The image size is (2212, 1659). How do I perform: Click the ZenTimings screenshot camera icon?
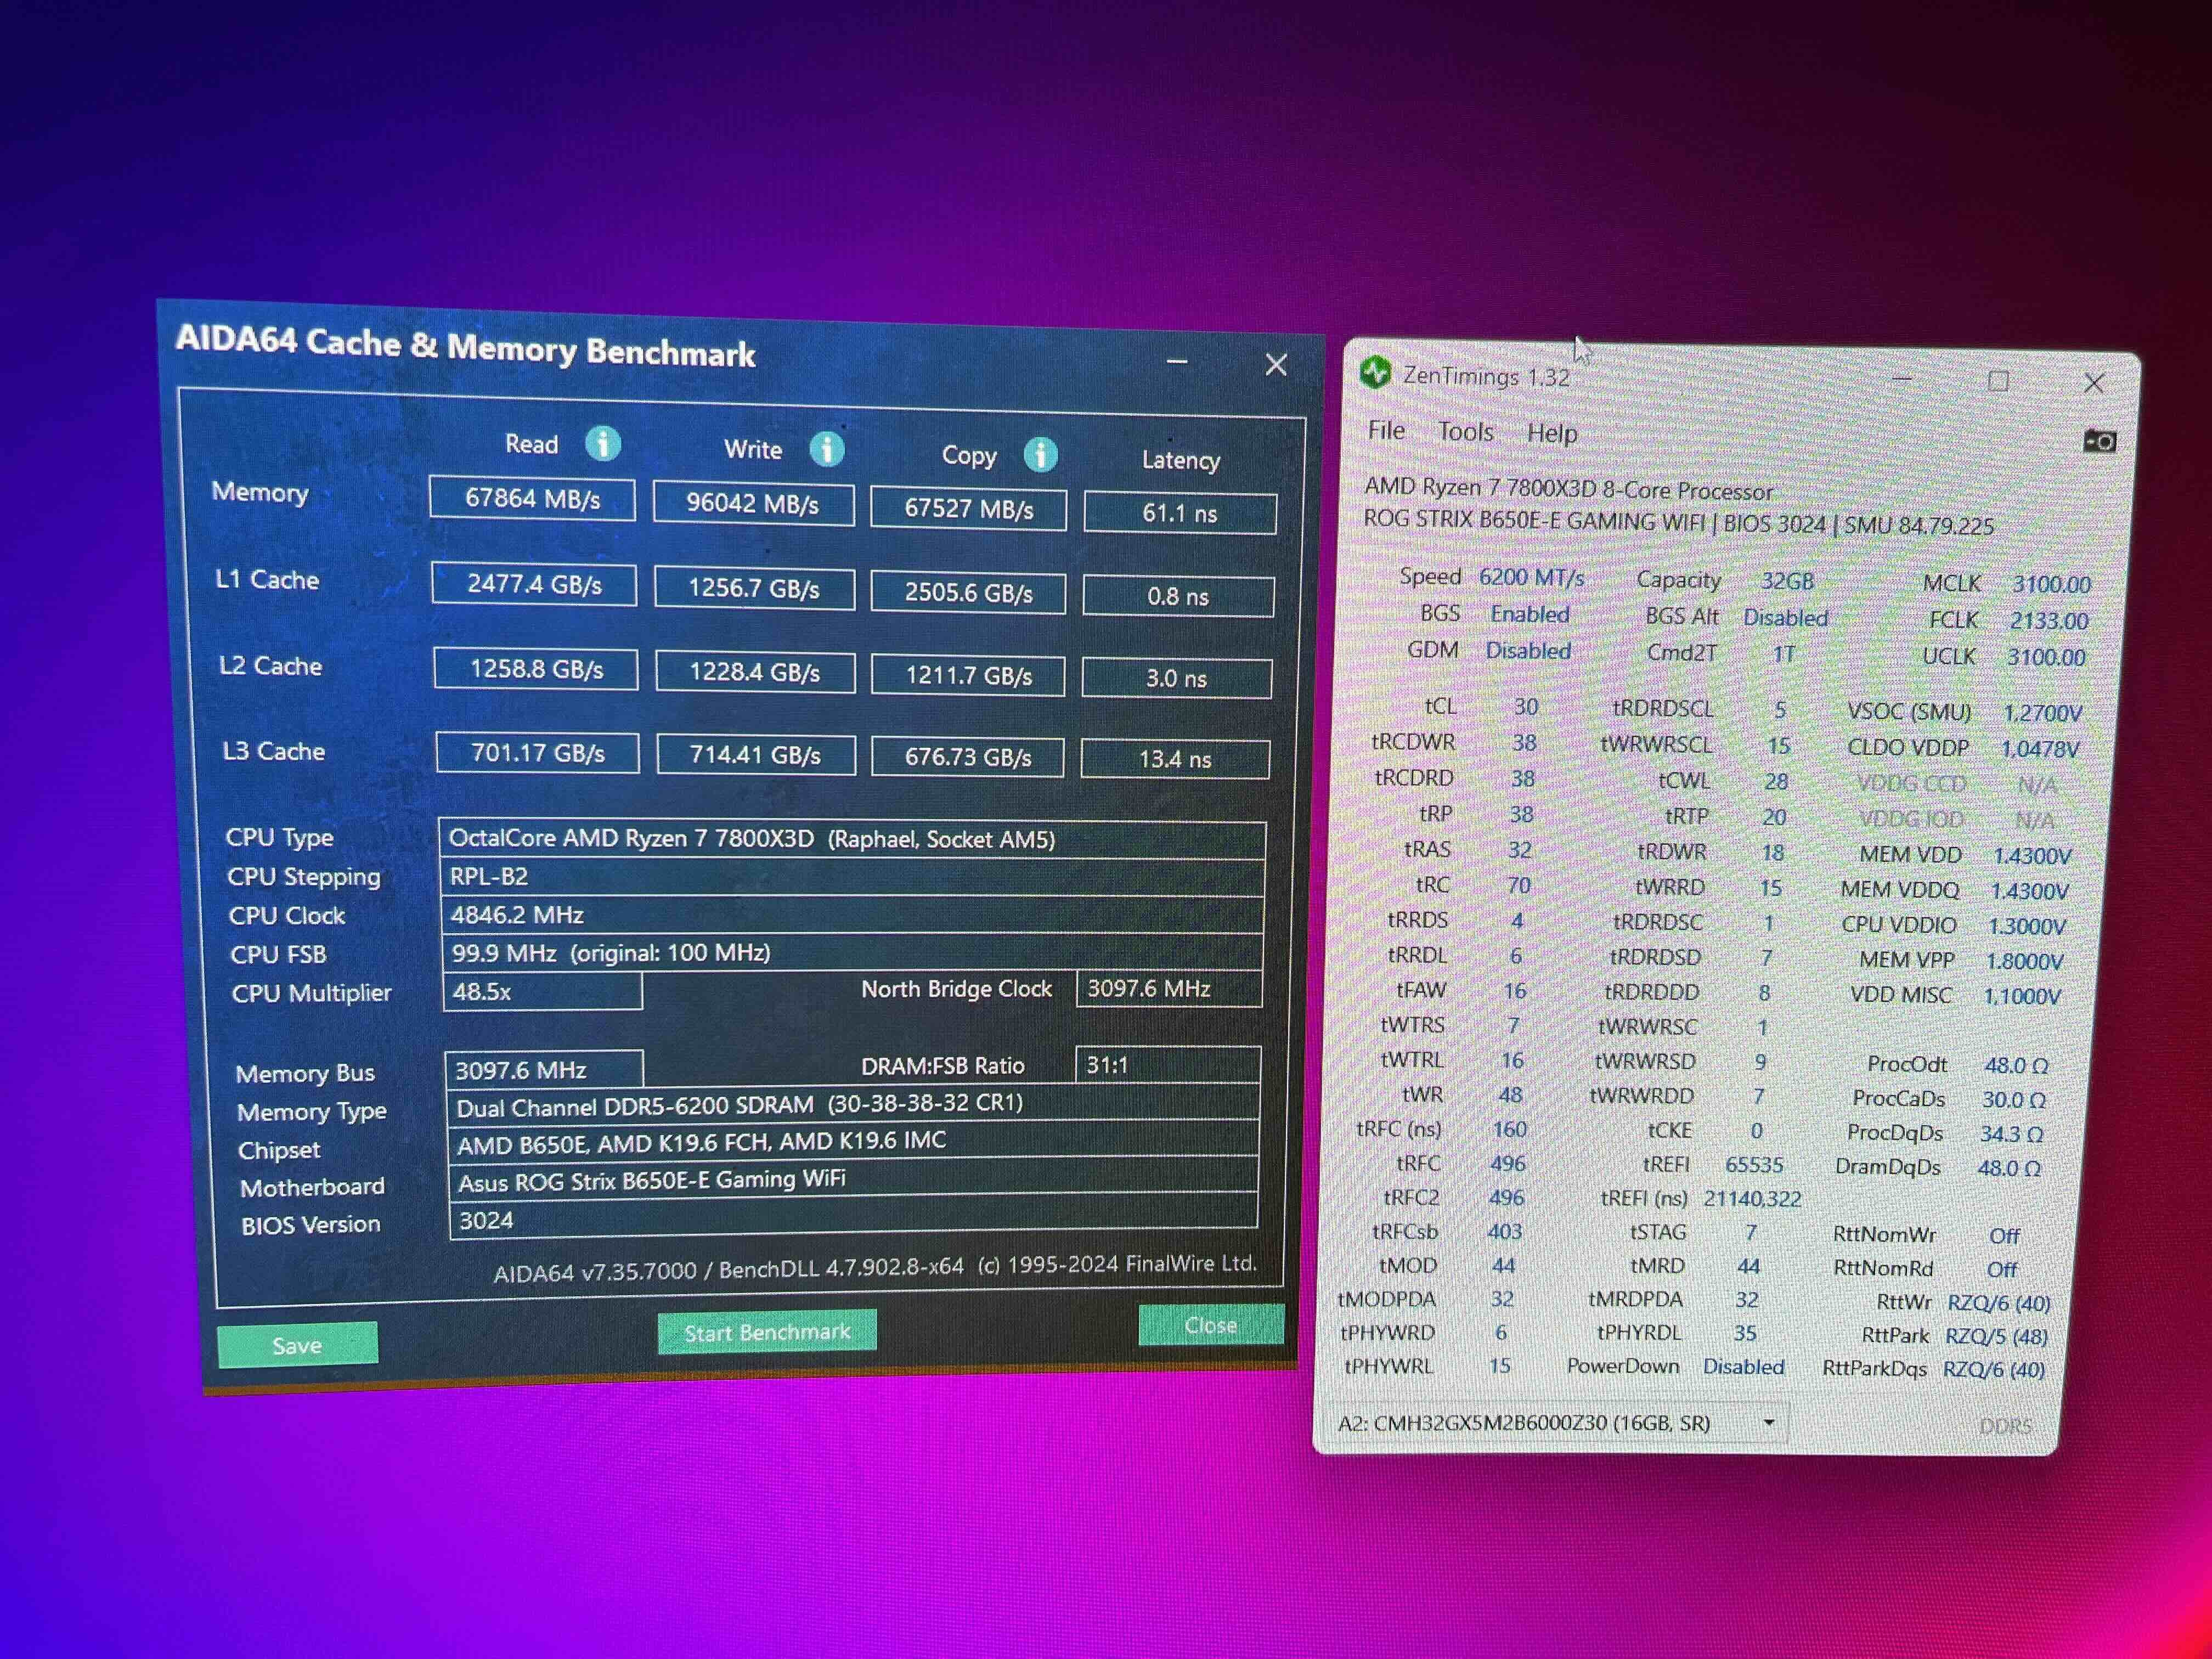[2099, 440]
